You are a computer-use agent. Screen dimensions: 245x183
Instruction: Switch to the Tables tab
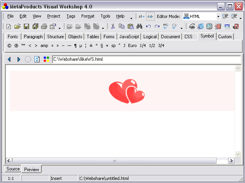[93, 37]
